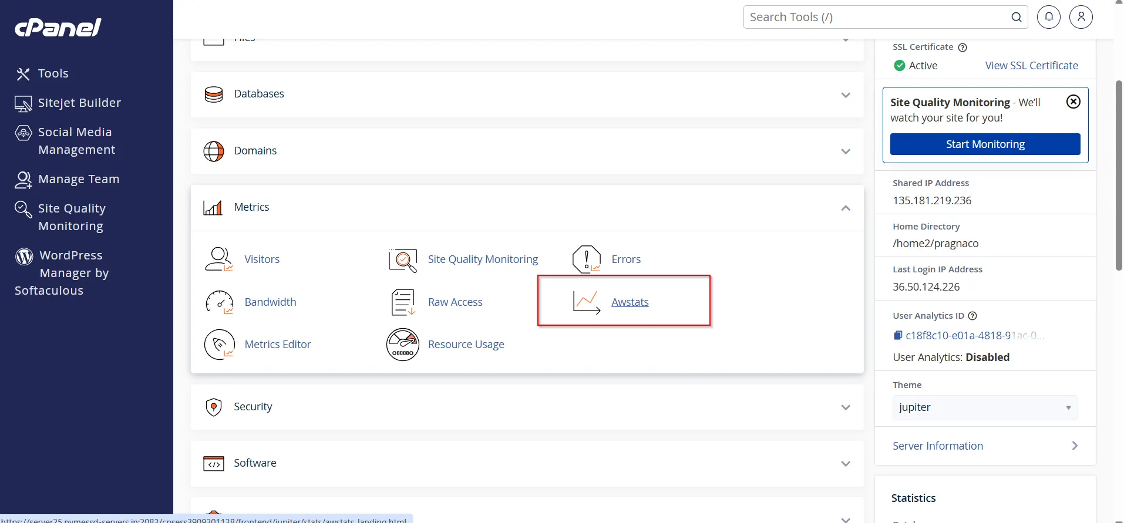This screenshot has width=1124, height=523.
Task: Click the Manage Team person icon
Action: [23, 180]
